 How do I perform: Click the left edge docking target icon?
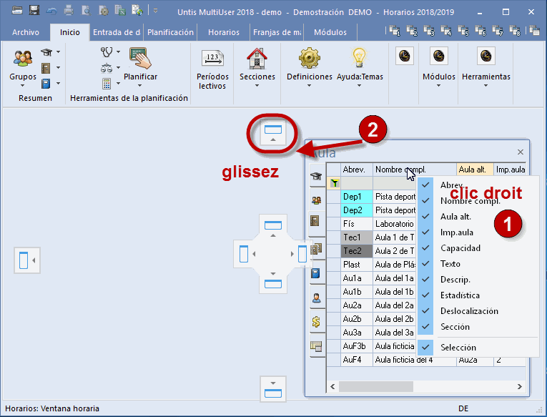coord(24,260)
